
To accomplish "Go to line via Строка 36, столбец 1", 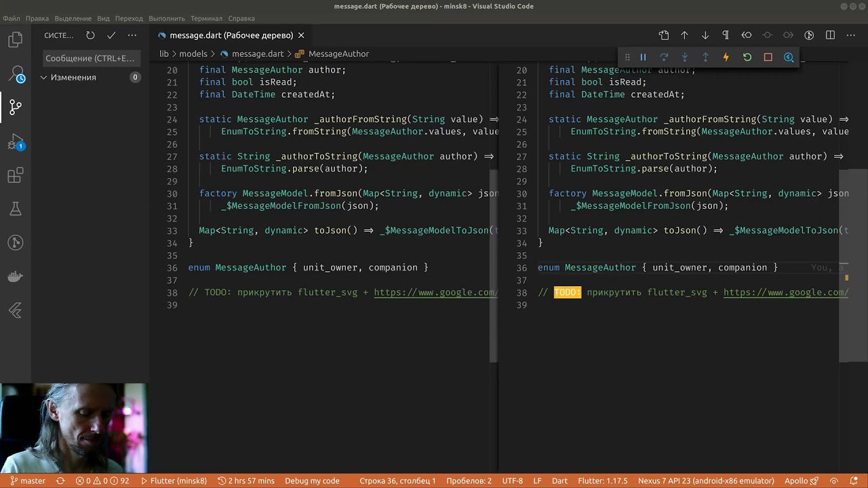I will click(x=397, y=481).
